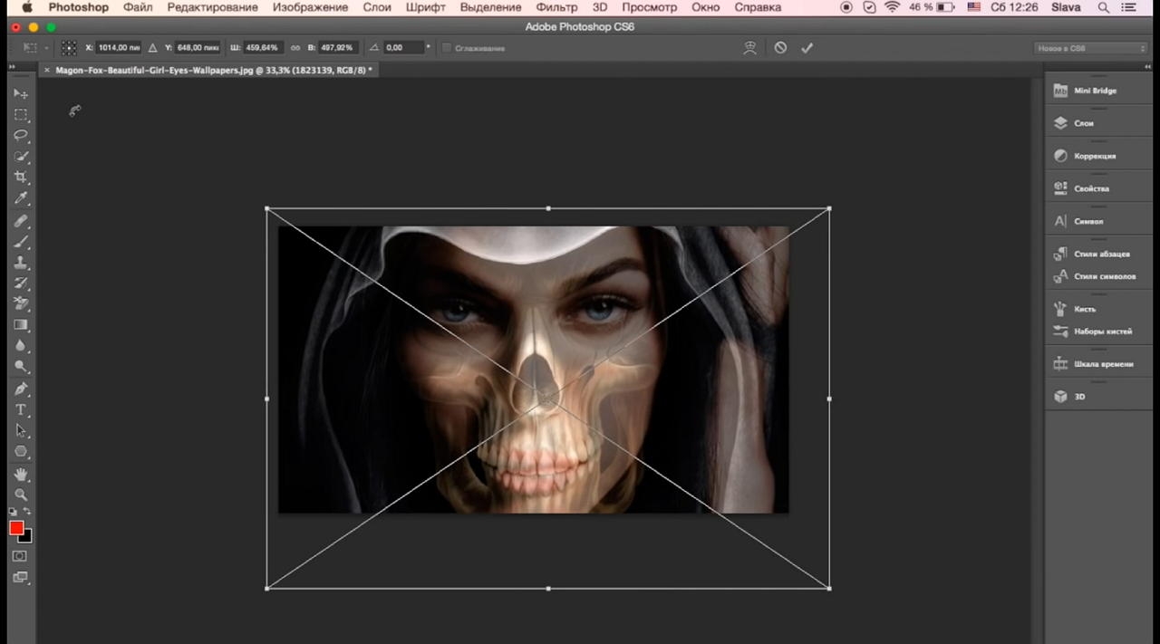Viewport: 1160px width, 644px height.
Task: Open the Слои menu
Action: tap(377, 7)
